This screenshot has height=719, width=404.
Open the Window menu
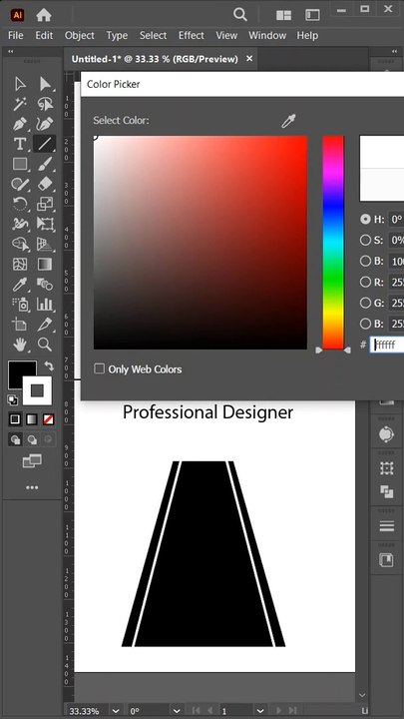coord(267,35)
